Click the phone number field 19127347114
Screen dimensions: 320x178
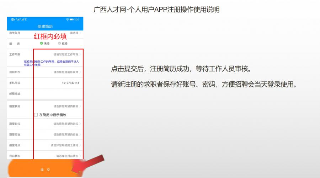pos(70,83)
